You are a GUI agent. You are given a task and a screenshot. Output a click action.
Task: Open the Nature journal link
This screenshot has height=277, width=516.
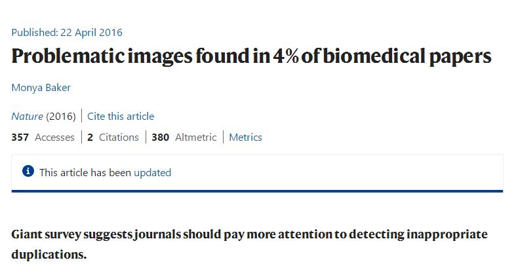28,117
